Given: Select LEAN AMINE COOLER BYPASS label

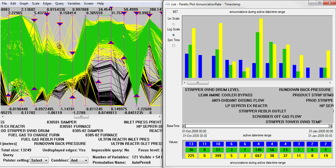Looking at the screenshot, I should tap(226, 95).
